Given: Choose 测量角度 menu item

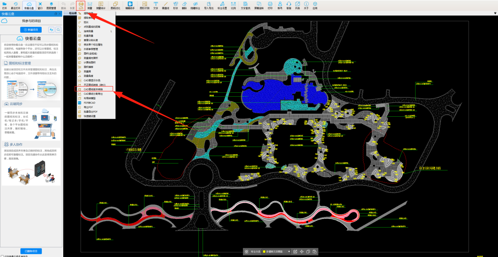Looking at the screenshot, I should pos(96,76).
